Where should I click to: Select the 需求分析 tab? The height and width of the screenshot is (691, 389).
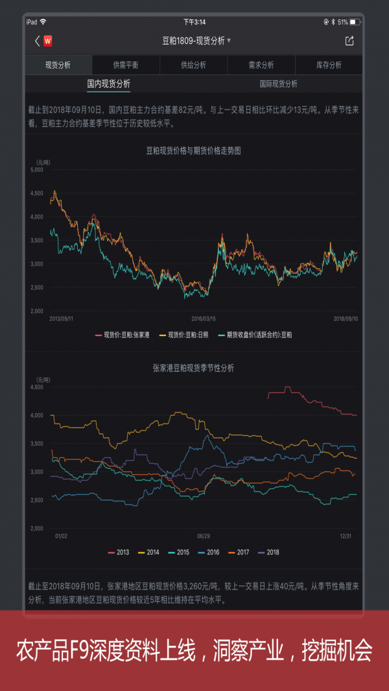[x=261, y=65]
